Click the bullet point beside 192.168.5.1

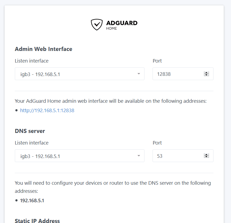click(x=17, y=200)
